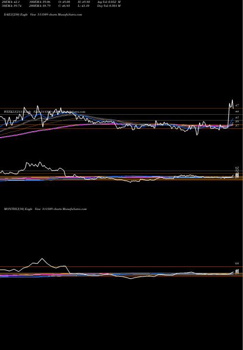Click the DAILY(250) Eagle View chart title

click(43, 14)
